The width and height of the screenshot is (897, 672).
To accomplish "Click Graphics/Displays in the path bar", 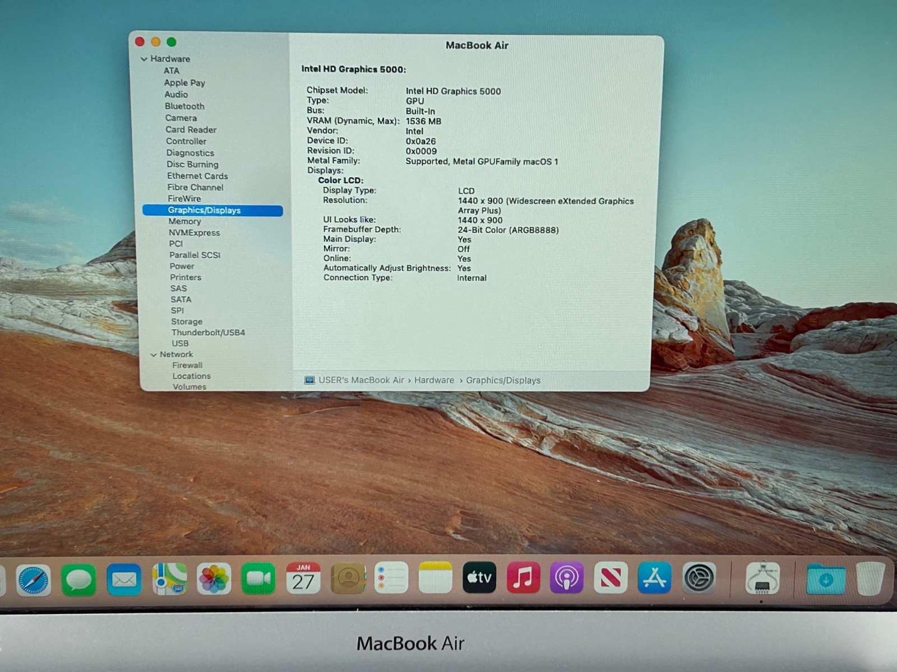I will 503,380.
